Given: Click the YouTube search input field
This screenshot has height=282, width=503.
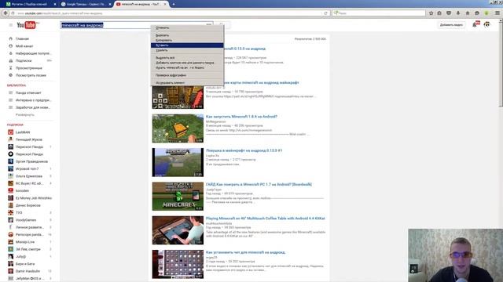Looking at the screenshot, I should 137,25.
